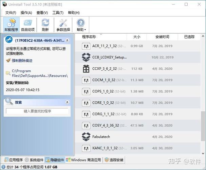Image resolution: width=206 pixels, height=170 pixels.
Task: Click the 47.5 MB size cell
Action: point(137,125)
